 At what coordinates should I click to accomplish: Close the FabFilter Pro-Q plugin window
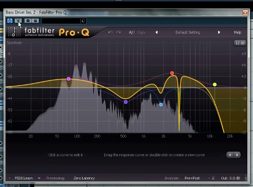tap(245, 13)
